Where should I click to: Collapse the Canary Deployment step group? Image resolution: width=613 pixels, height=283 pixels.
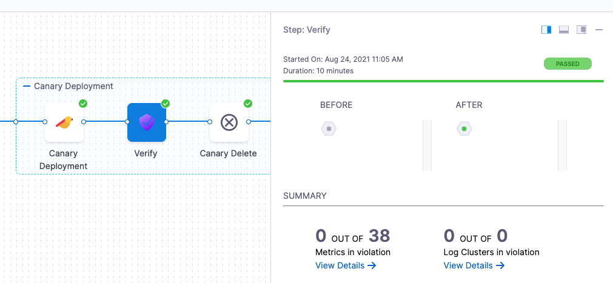point(27,86)
